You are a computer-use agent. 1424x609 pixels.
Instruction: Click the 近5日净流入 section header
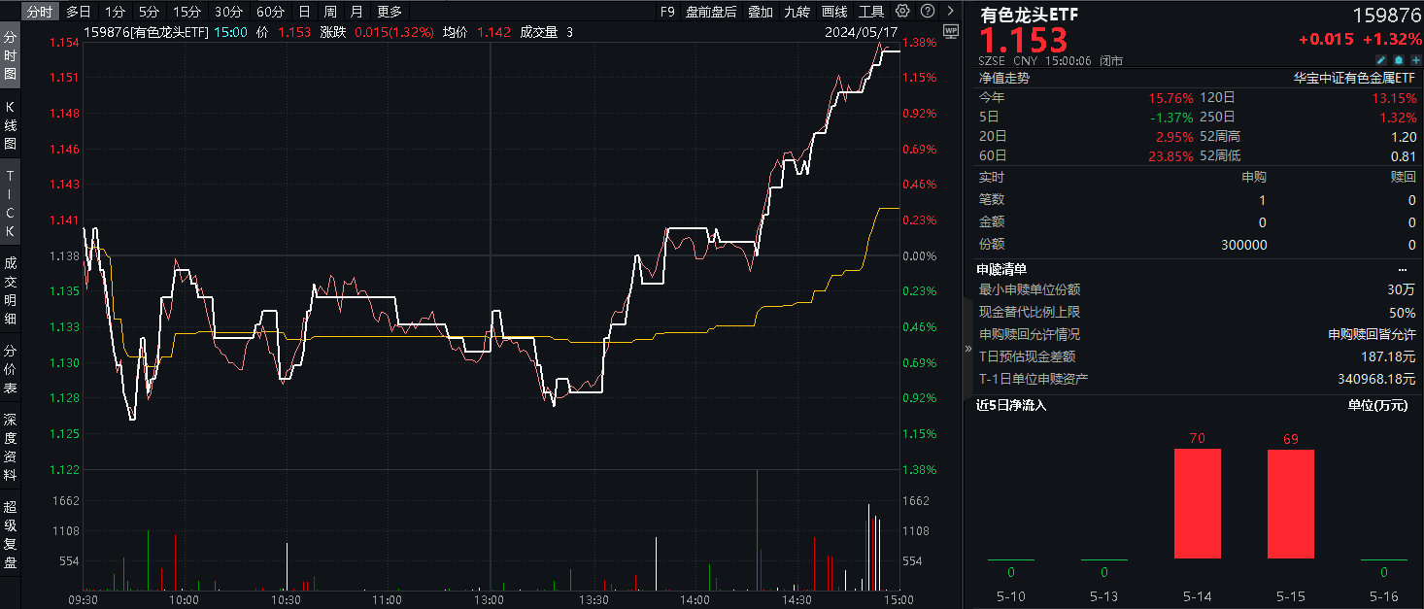[1011, 405]
